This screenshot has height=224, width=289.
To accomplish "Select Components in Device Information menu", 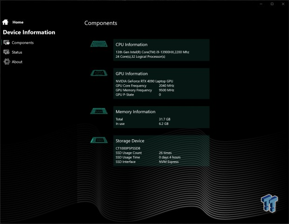I will click(x=23, y=43).
